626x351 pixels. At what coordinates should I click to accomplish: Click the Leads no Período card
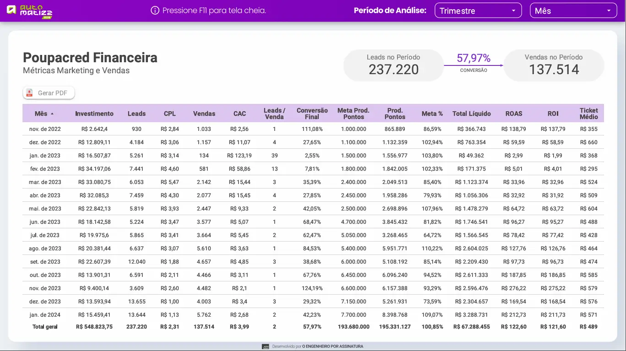click(393, 65)
